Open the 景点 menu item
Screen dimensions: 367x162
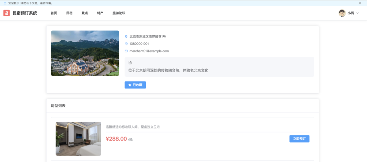pos(85,13)
